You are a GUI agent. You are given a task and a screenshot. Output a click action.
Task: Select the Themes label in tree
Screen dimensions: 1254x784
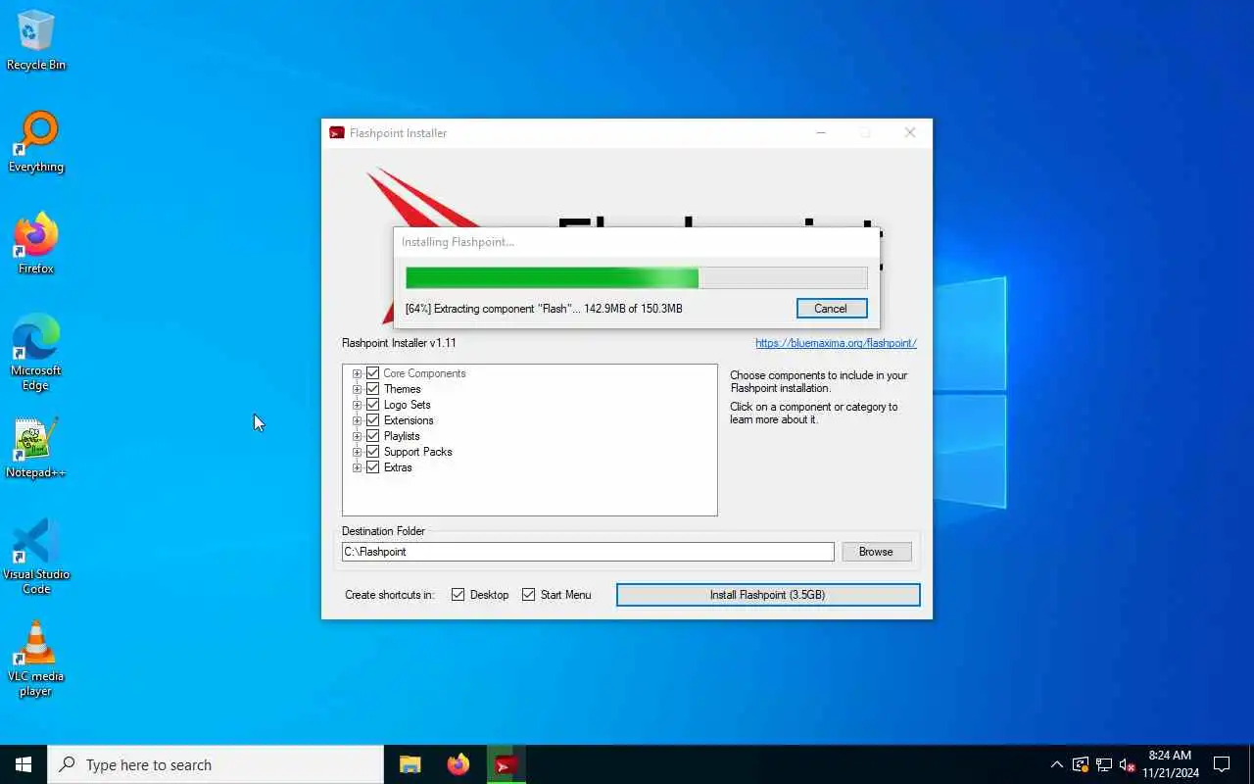[402, 389]
